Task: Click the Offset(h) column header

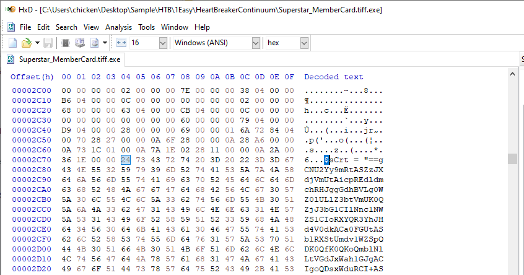Action: coord(32,77)
